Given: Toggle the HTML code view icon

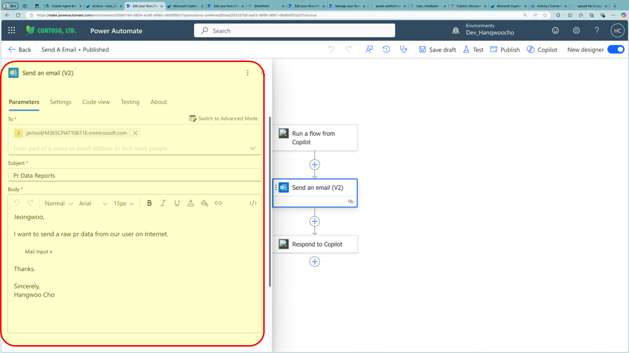Looking at the screenshot, I should (253, 203).
